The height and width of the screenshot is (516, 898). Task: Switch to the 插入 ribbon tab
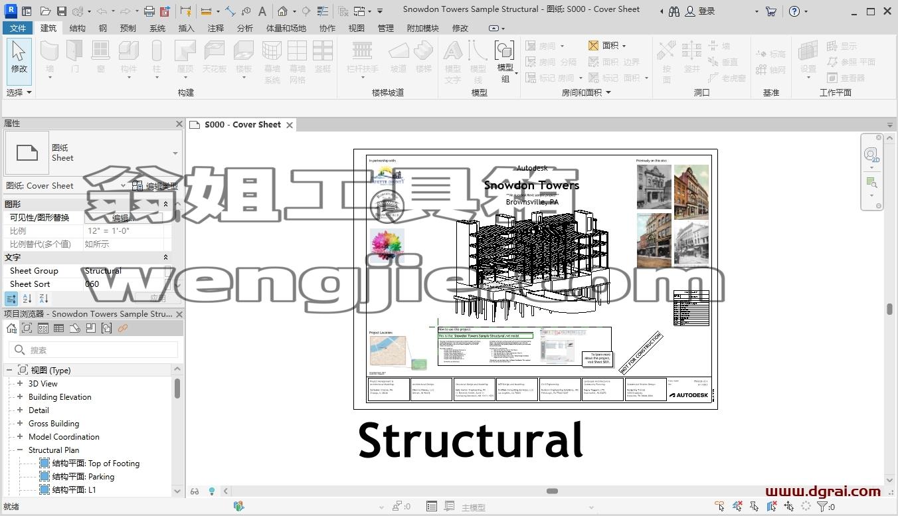(187, 28)
